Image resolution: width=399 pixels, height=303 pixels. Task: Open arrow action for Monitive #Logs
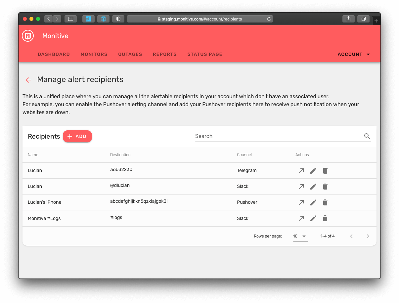(301, 218)
